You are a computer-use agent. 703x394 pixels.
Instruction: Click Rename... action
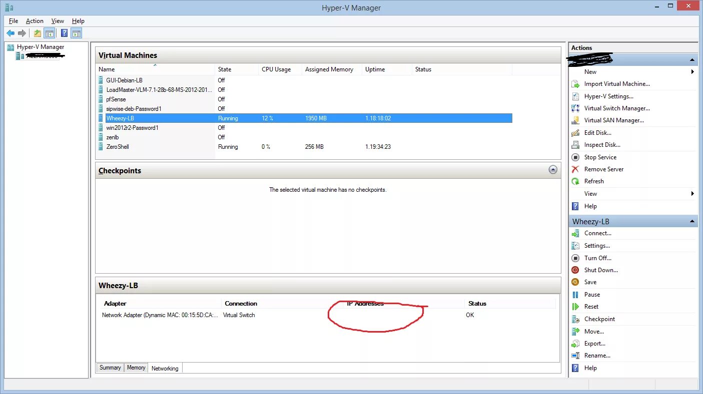(x=597, y=356)
